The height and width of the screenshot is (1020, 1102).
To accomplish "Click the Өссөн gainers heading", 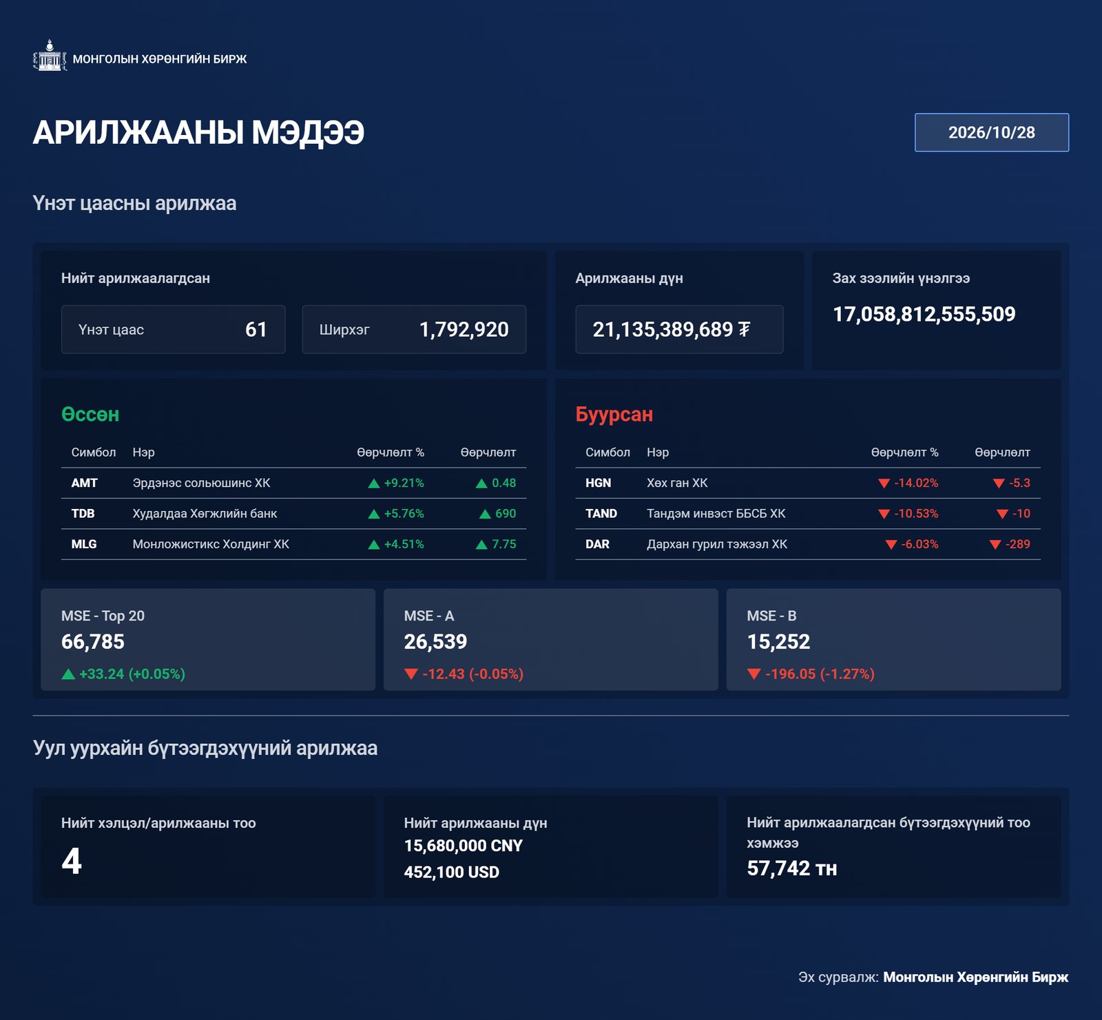I will point(90,415).
